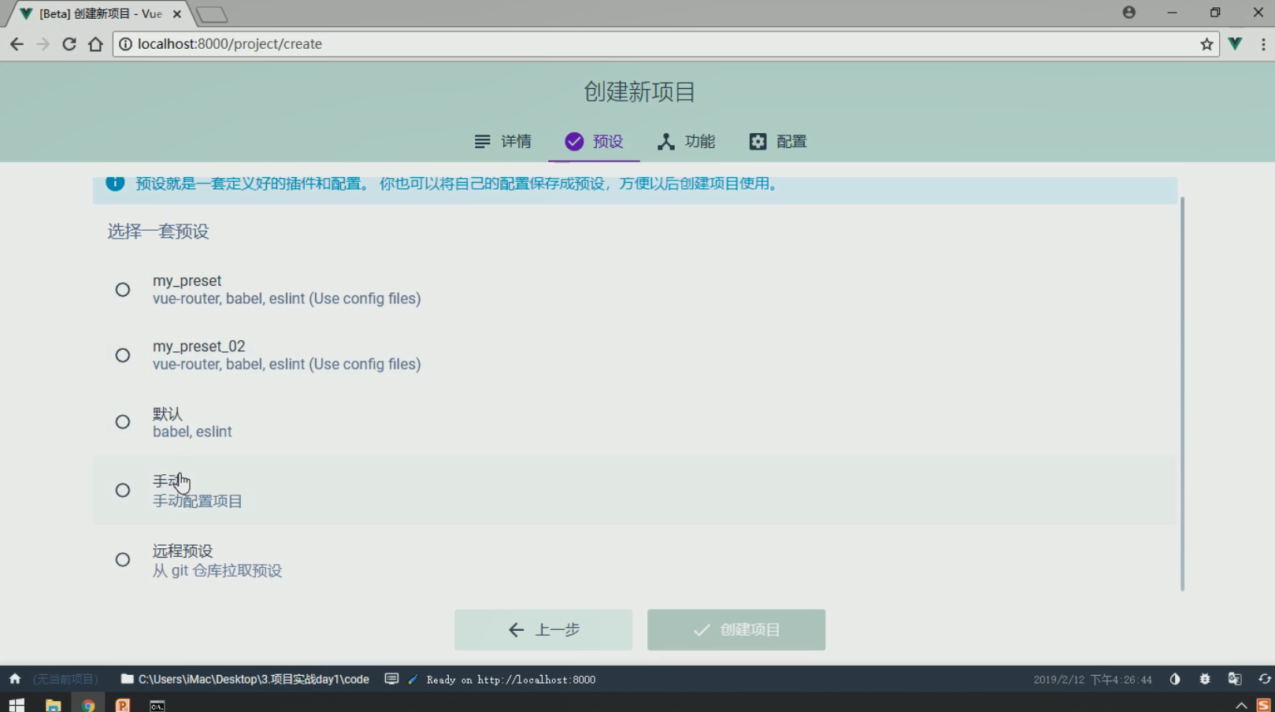The image size is (1275, 712).
Task: Switch to the 预设 preset tab
Action: click(x=594, y=142)
